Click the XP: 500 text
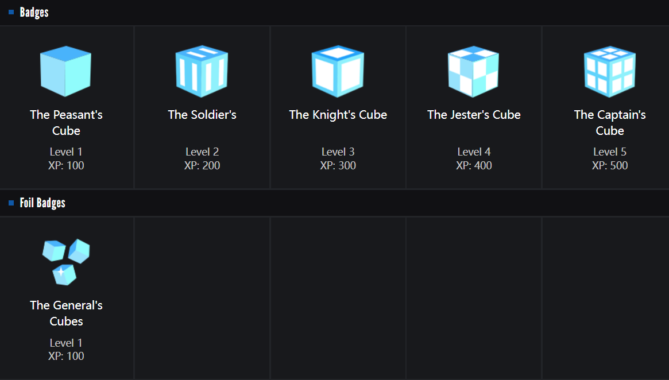 click(610, 165)
